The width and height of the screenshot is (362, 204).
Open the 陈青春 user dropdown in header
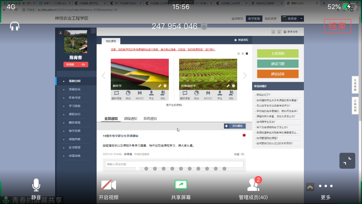pyautogui.click(x=292, y=19)
